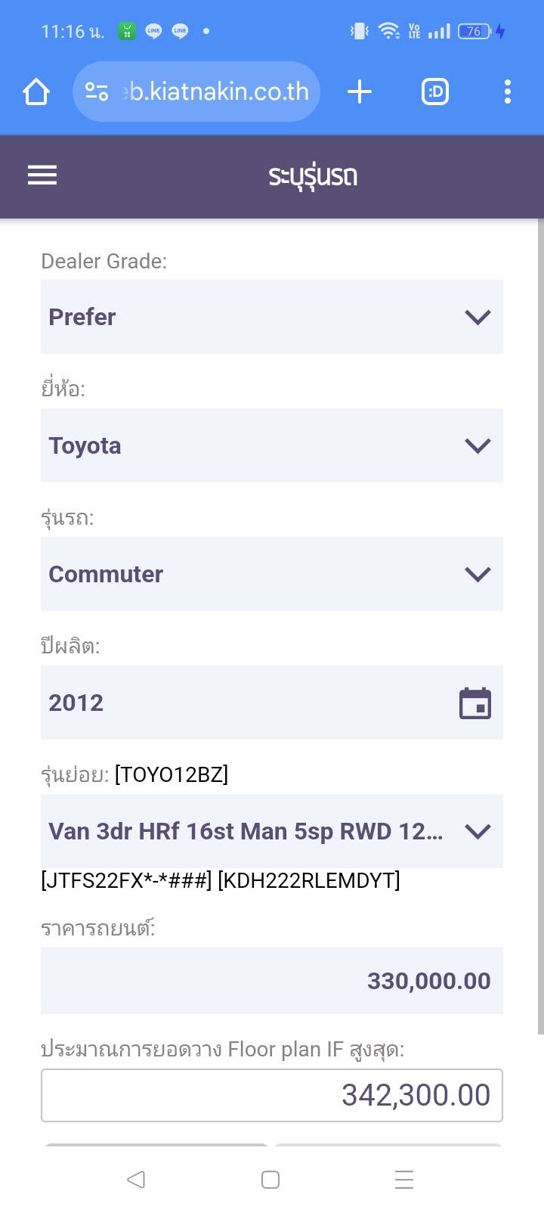Click the car price field 330,000.00

(x=272, y=981)
